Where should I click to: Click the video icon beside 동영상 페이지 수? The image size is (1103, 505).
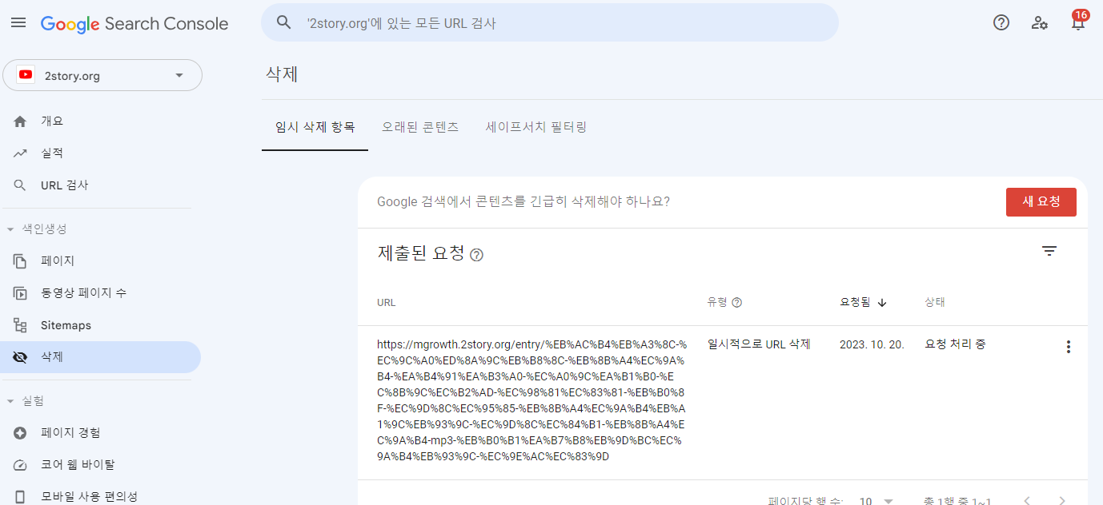tap(21, 293)
